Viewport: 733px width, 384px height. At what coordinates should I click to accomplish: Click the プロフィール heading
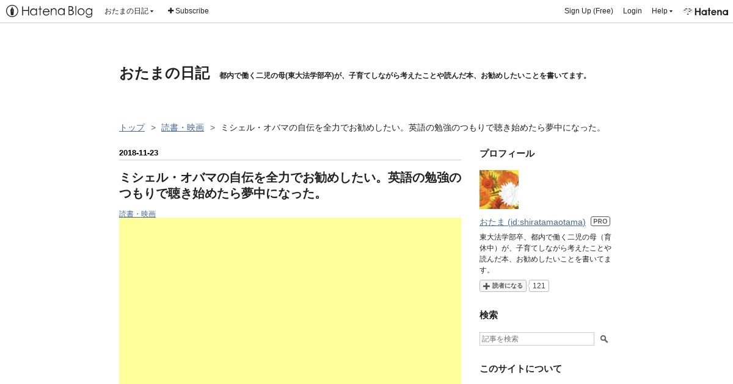[507, 154]
